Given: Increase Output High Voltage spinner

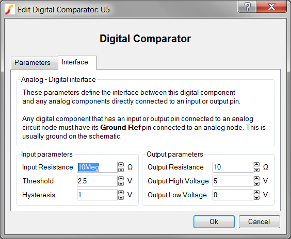Looking at the screenshot, I should click(256, 178).
